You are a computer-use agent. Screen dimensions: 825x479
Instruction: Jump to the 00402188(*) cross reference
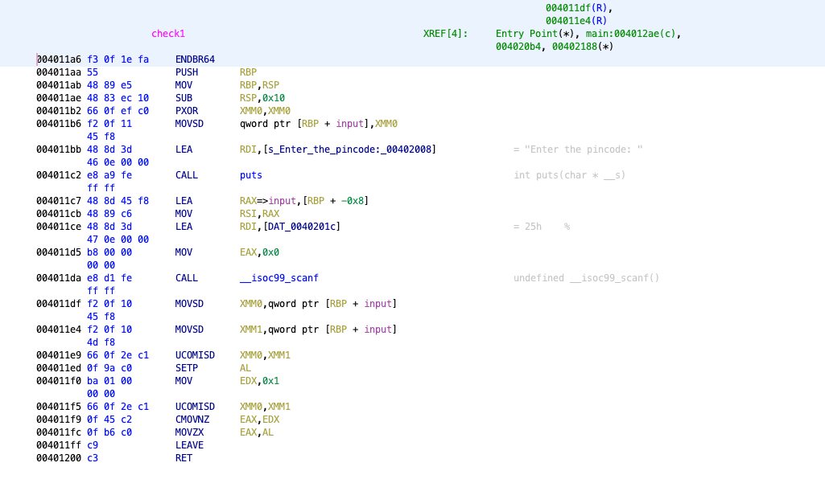coord(582,47)
